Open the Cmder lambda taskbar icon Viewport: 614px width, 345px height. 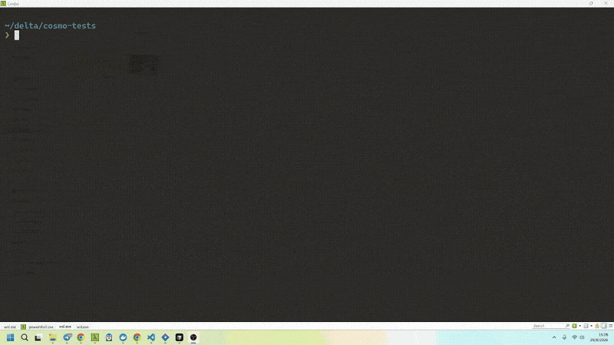coord(94,337)
